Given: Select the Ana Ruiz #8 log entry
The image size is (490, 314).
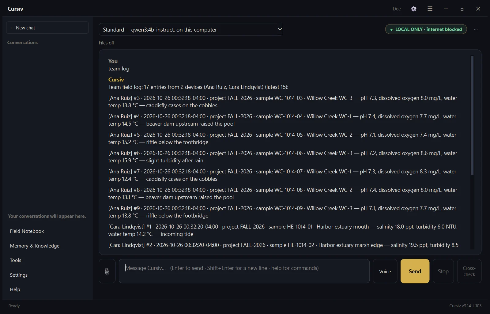Looking at the screenshot, I should click(x=283, y=194).
